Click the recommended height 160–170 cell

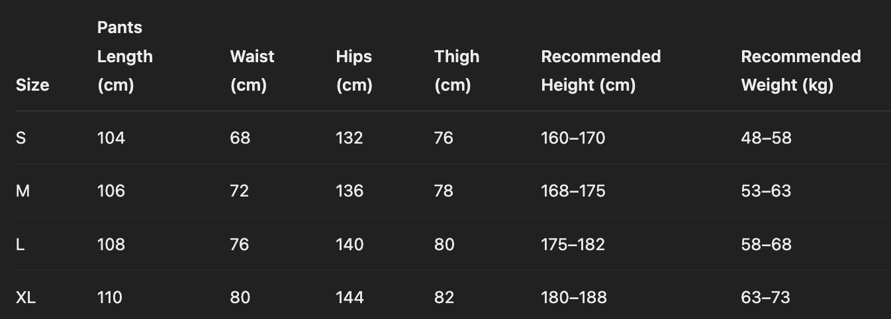573,138
